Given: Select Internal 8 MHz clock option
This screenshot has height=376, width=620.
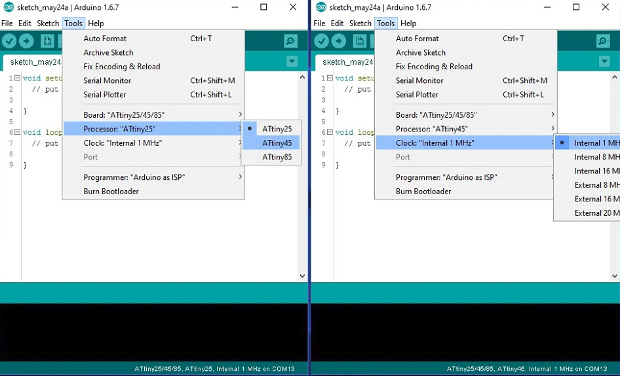Looking at the screenshot, I should pyautogui.click(x=587, y=157).
